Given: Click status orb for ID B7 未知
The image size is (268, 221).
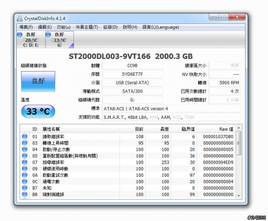Looking at the screenshot, I should point(25,188).
